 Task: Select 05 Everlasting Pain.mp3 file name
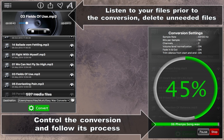tap(28, 84)
